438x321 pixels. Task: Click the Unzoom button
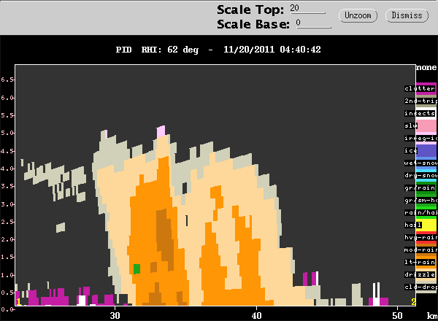tap(358, 15)
